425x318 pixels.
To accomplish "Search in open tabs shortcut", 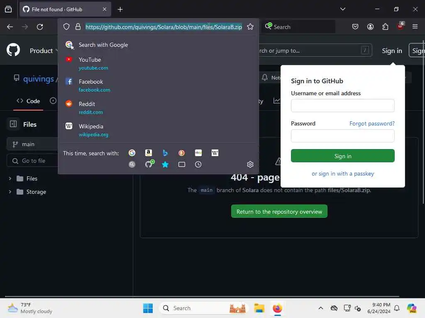I will [182, 164].
